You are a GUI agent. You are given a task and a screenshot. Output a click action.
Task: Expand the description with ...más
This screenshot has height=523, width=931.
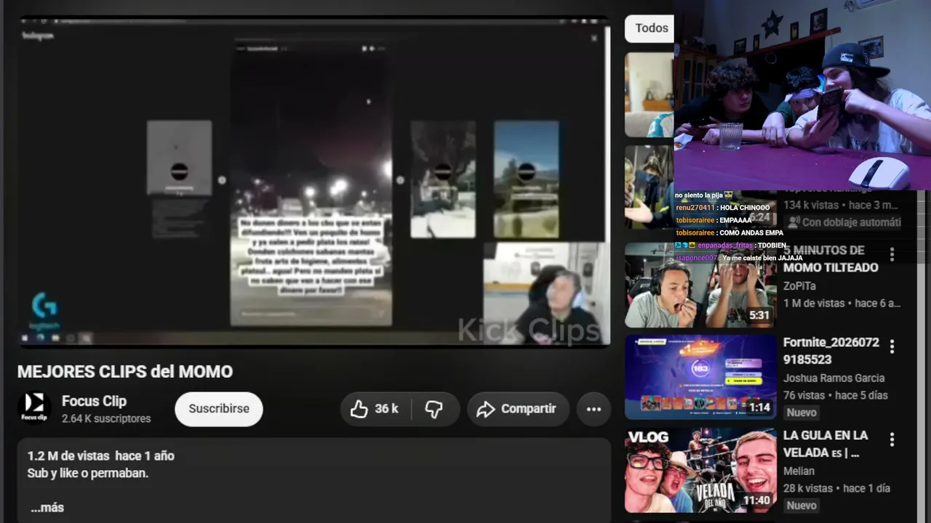[x=47, y=508]
